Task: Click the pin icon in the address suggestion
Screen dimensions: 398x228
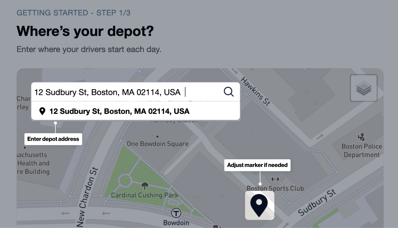Action: [42, 111]
